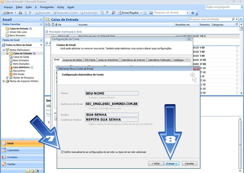This screenshot has width=244, height=173.
Task: Open the Ações menu
Action: pos(61,7)
